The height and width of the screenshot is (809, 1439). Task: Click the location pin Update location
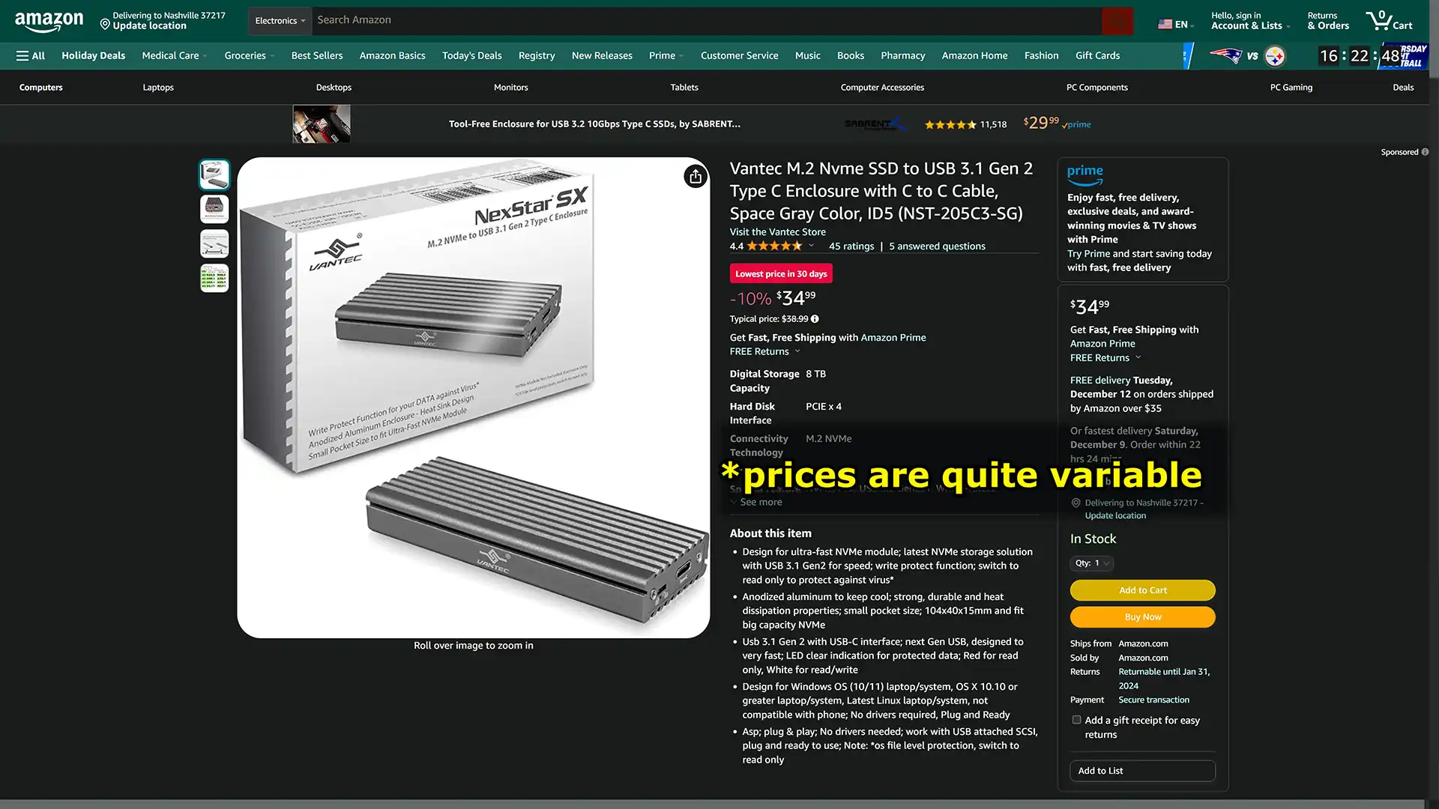(163, 21)
